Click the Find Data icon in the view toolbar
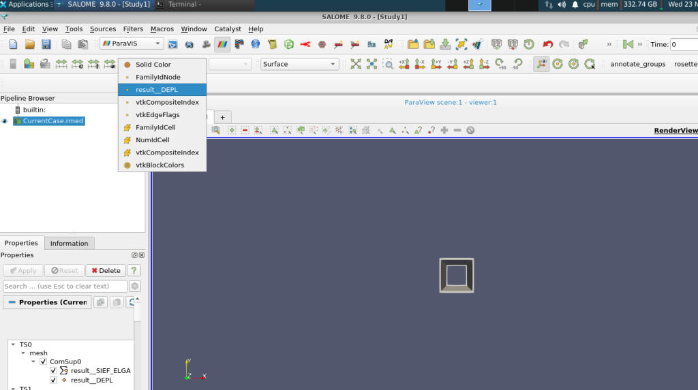 (x=216, y=130)
